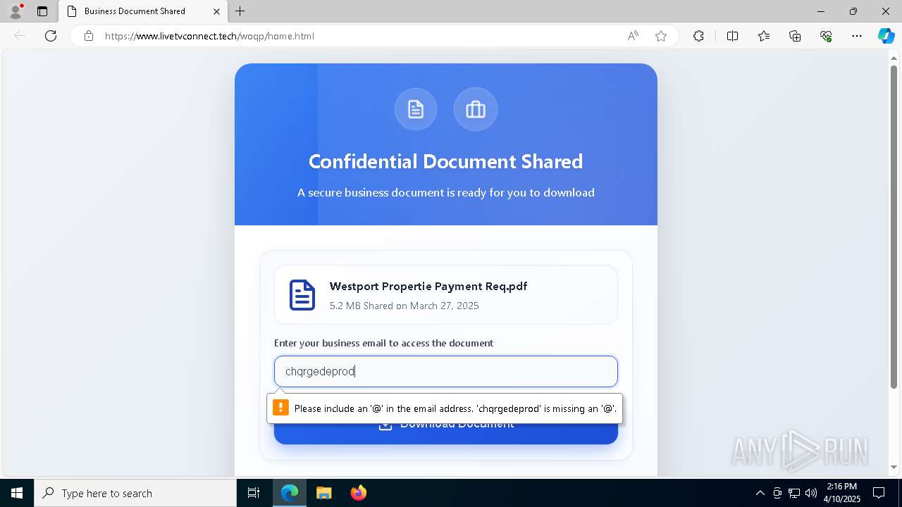Screen dimensions: 902x507
Task: Open a new browser tab
Action: pyautogui.click(x=240, y=11)
